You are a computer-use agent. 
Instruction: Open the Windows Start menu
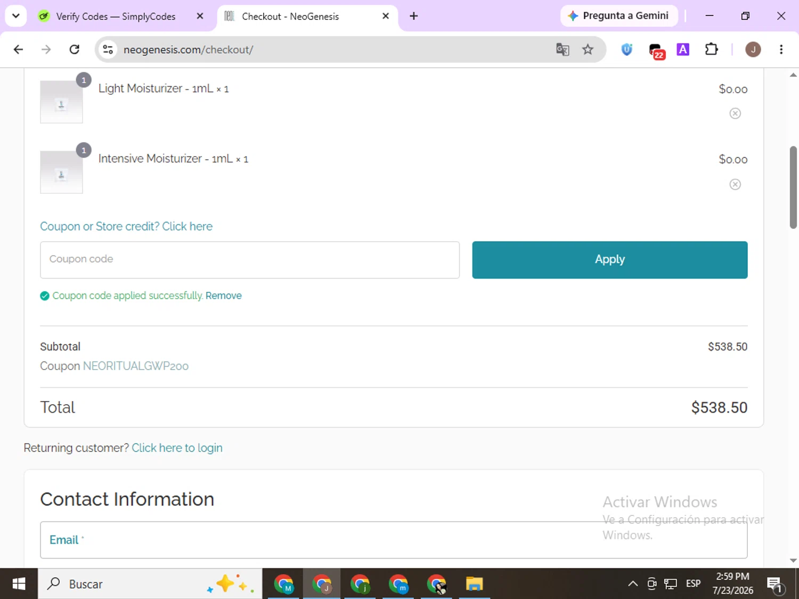[19, 584]
